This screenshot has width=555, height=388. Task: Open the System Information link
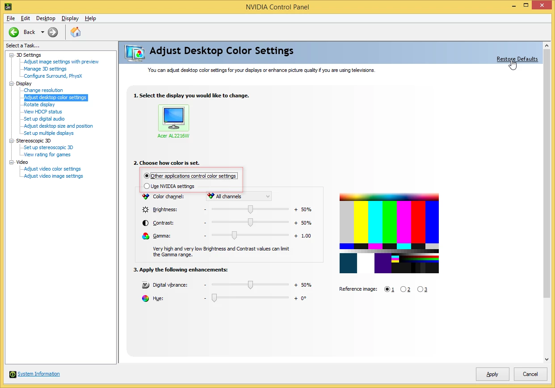[38, 374]
